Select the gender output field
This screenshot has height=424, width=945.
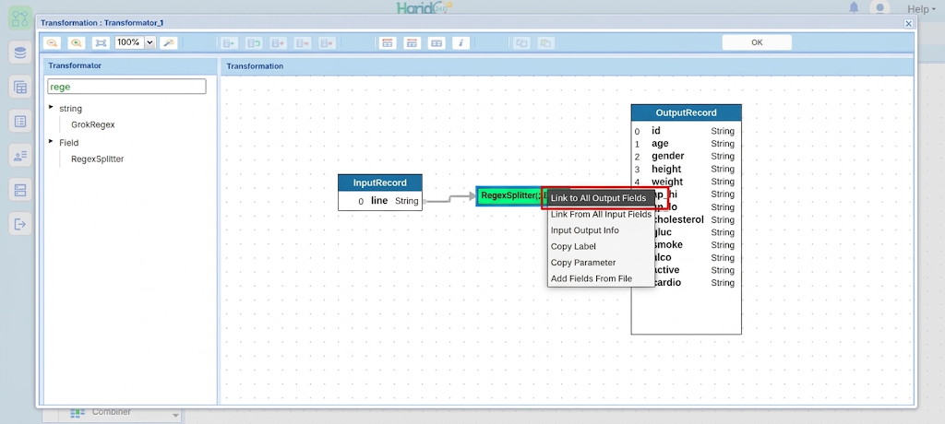tap(686, 156)
